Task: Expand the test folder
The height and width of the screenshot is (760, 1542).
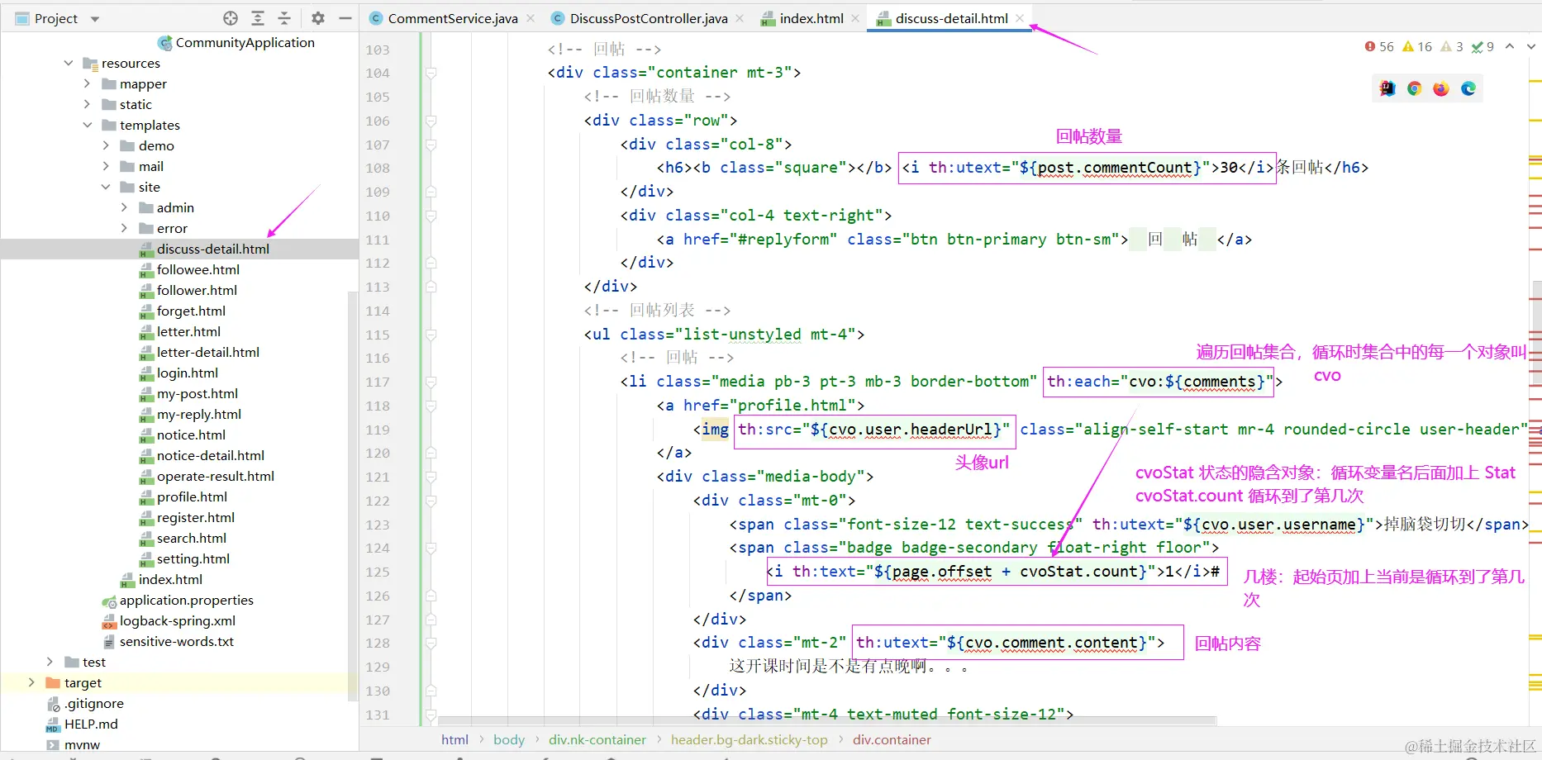Action: tap(50, 662)
